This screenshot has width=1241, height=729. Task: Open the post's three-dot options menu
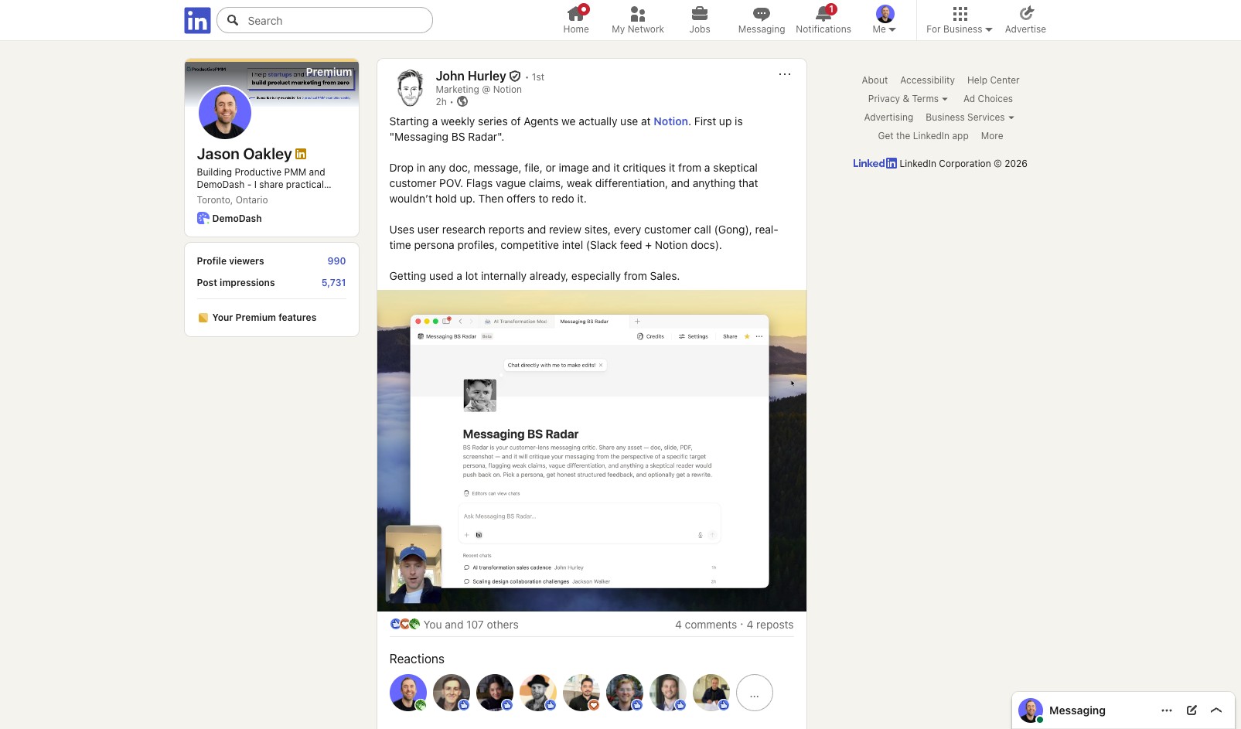pyautogui.click(x=785, y=74)
